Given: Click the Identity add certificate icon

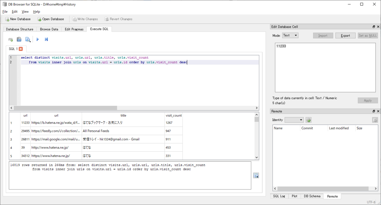Looking at the screenshot, I should point(308,120).
